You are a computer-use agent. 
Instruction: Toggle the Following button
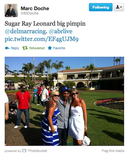point(100,7)
